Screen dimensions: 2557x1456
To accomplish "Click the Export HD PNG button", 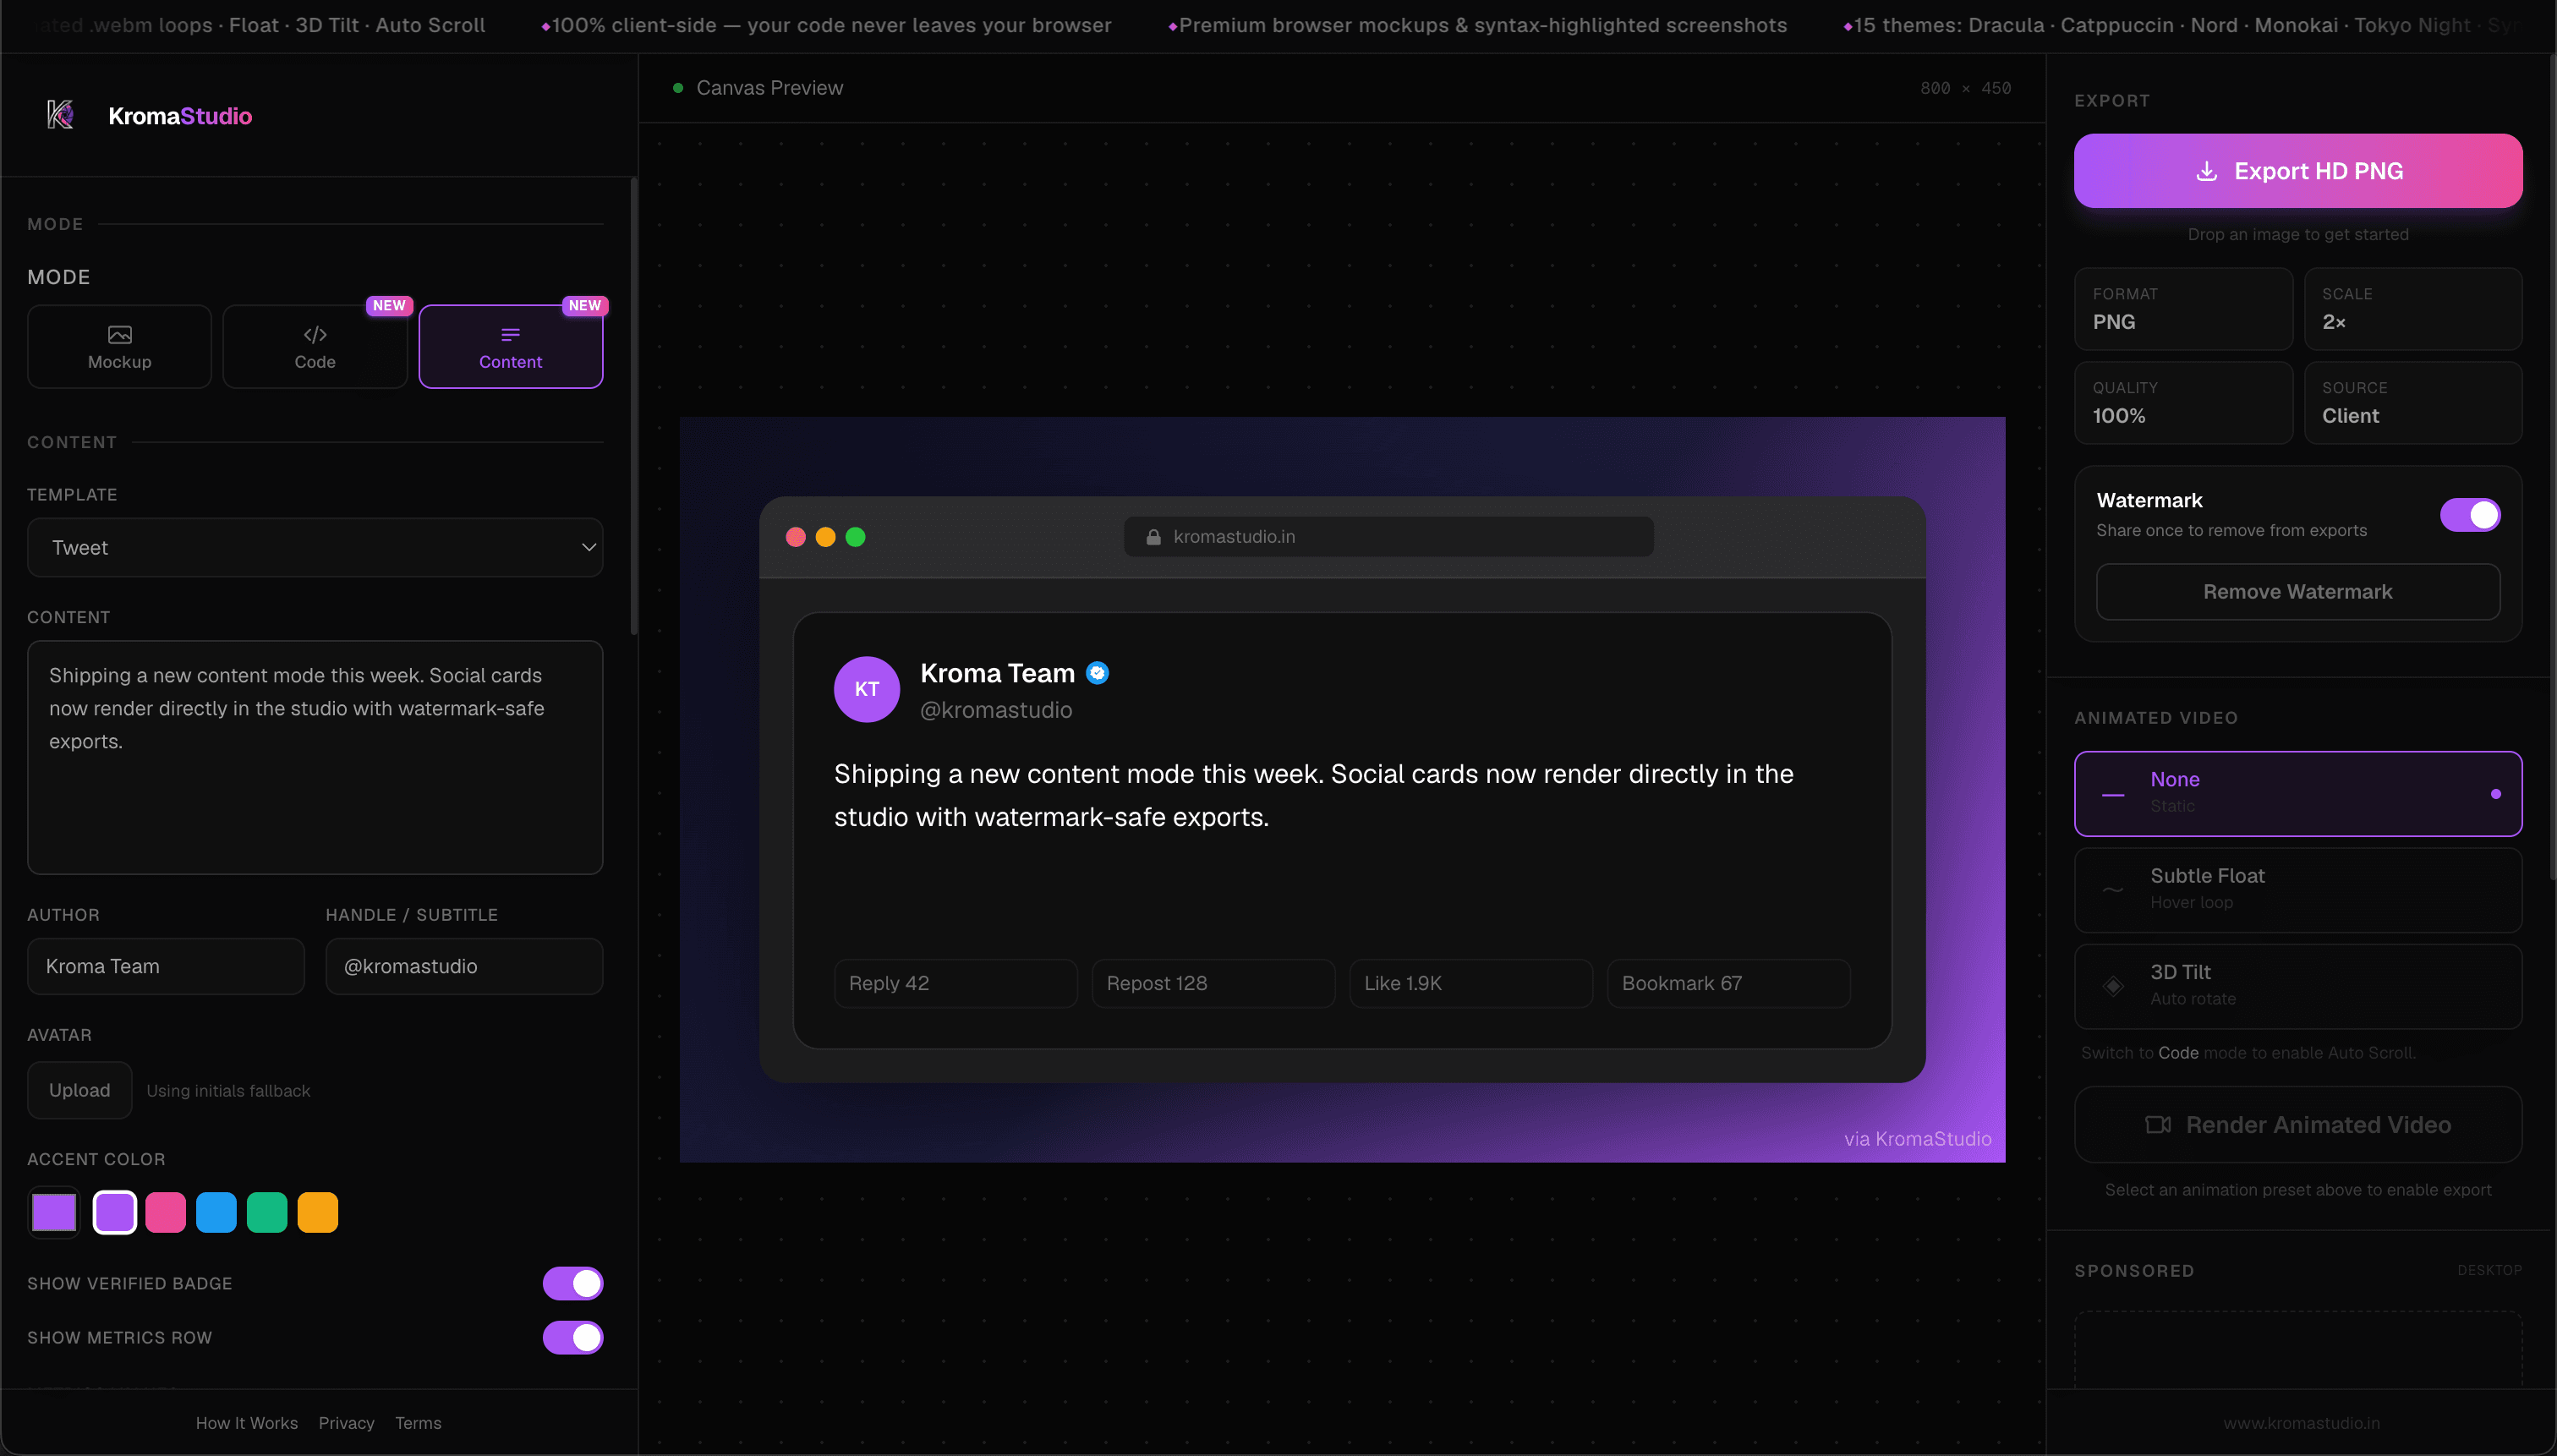I will tap(2298, 171).
